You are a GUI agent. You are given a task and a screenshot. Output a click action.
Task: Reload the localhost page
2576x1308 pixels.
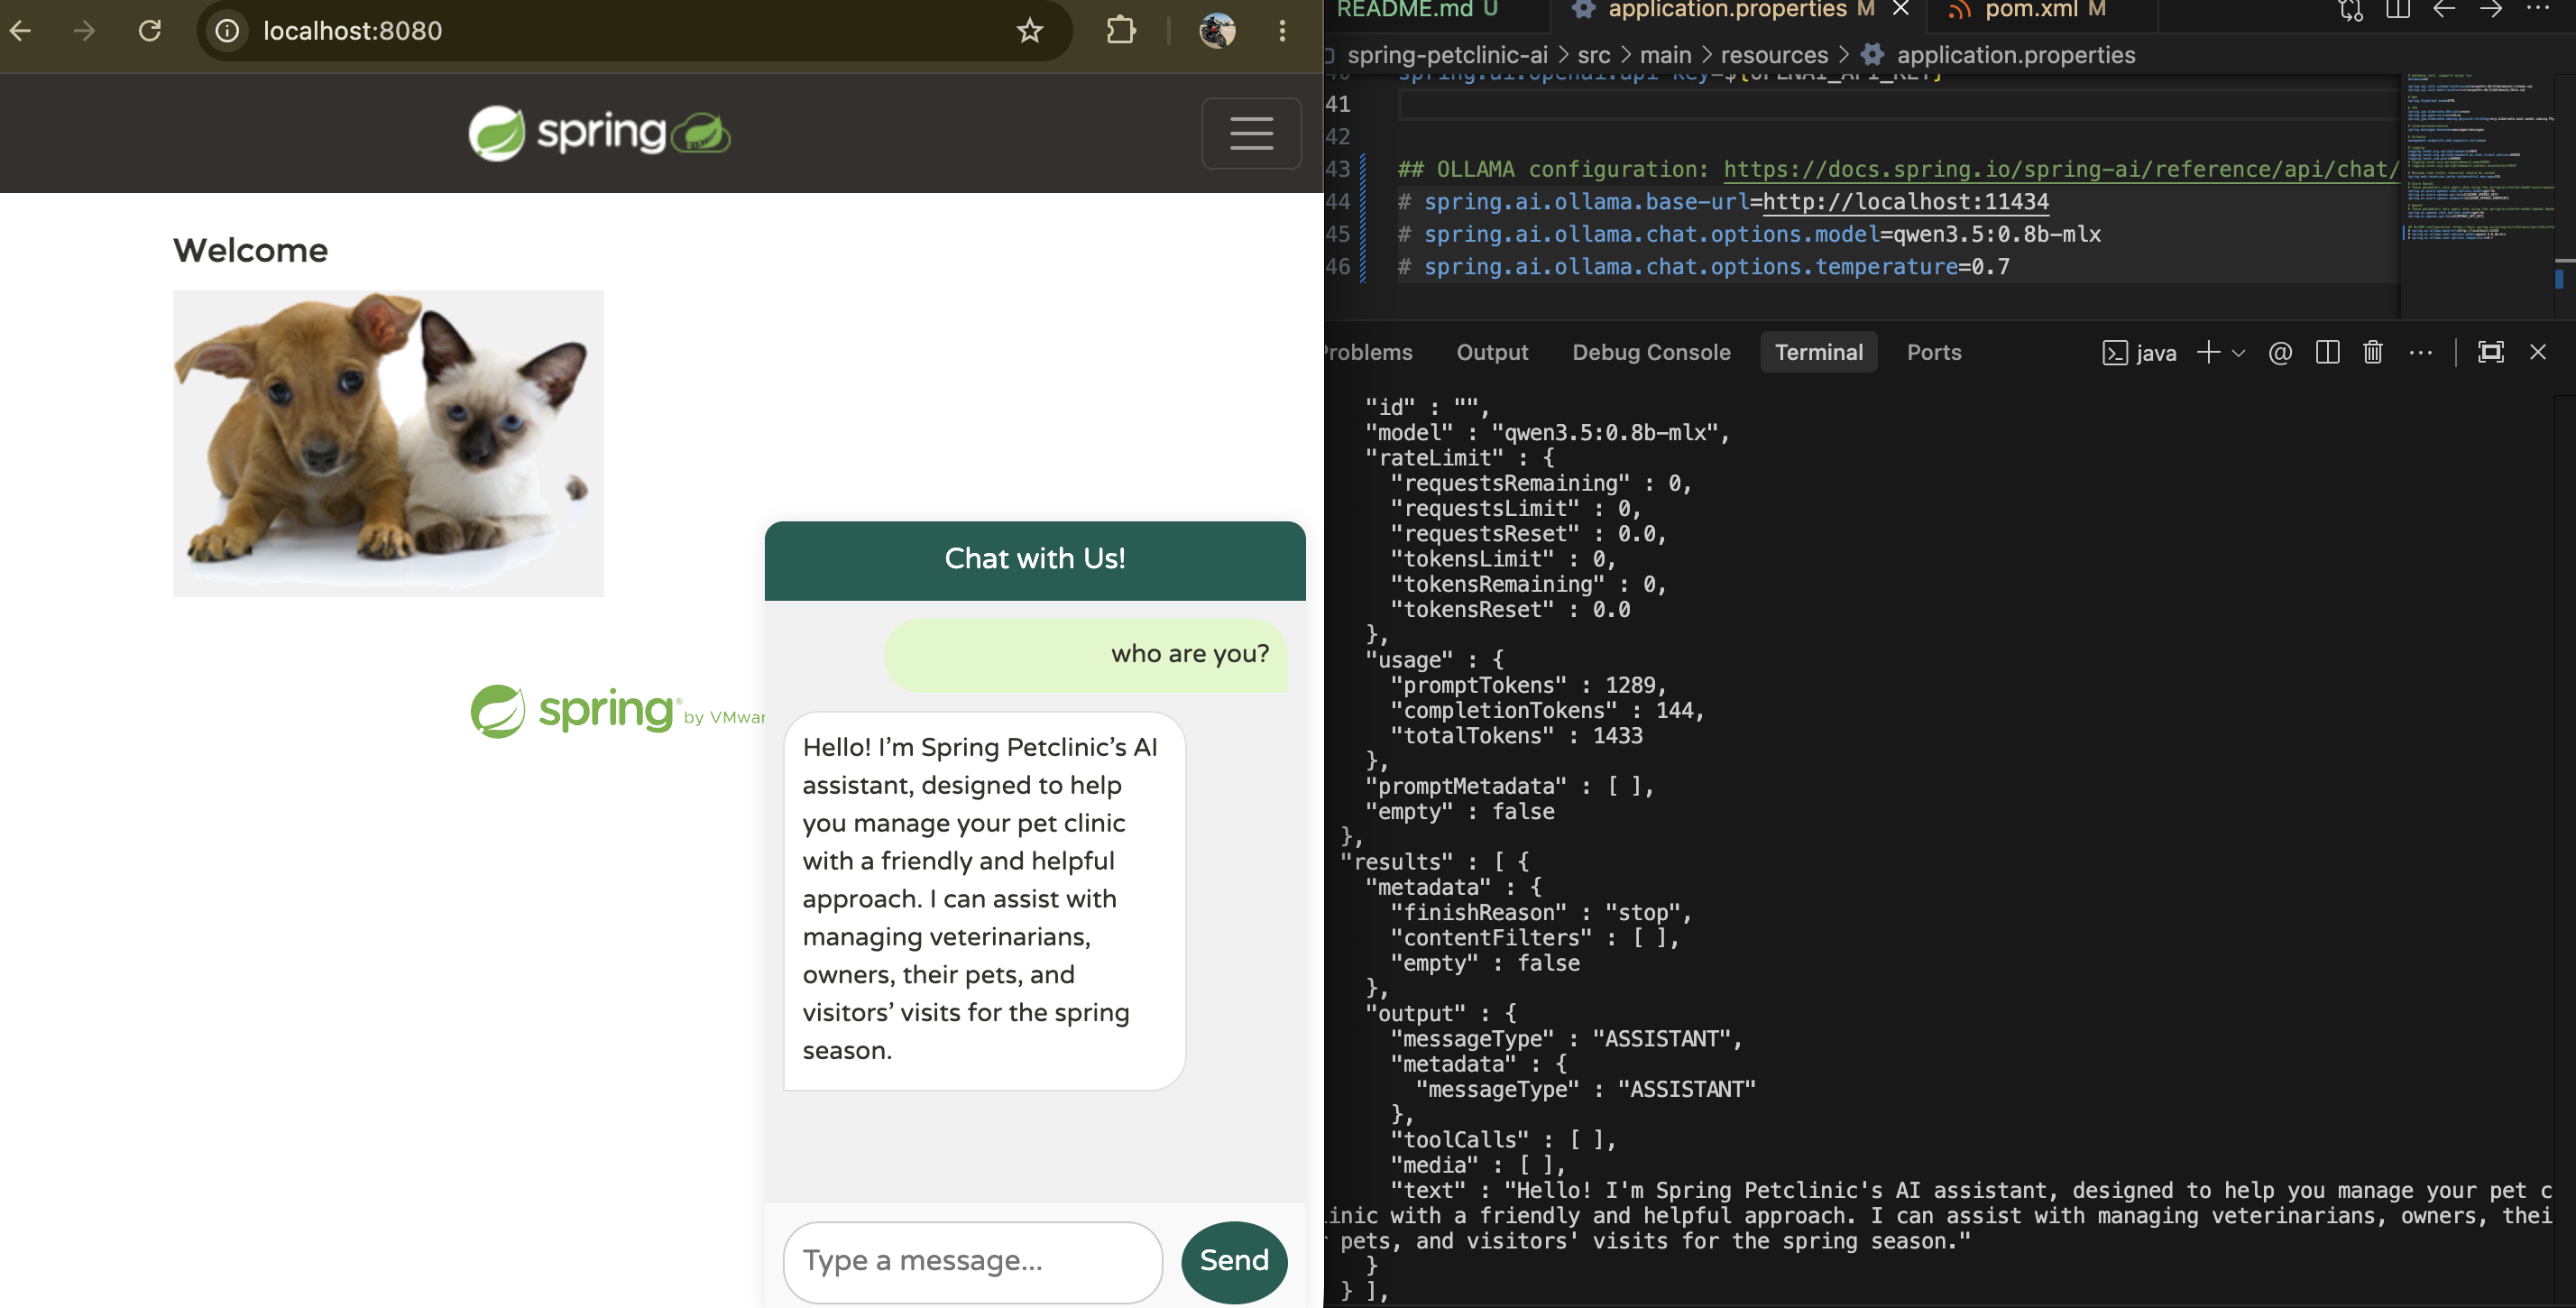coord(150,30)
